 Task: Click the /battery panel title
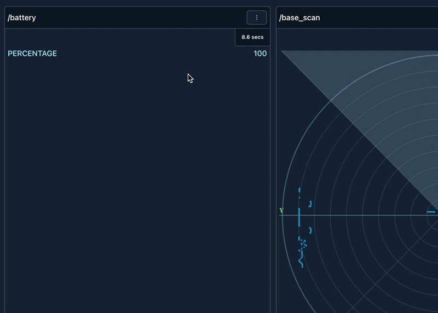[x=22, y=18]
